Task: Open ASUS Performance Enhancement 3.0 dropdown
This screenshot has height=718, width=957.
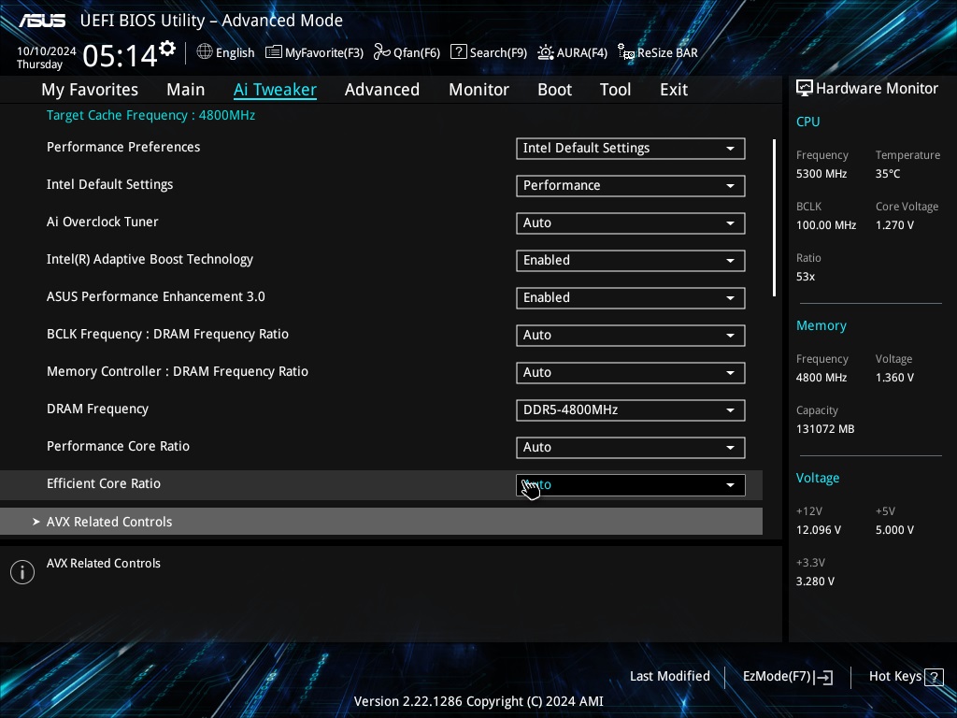Action: tap(631, 298)
